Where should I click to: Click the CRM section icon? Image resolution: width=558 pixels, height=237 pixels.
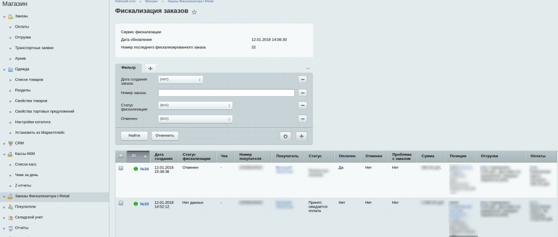click(10, 143)
